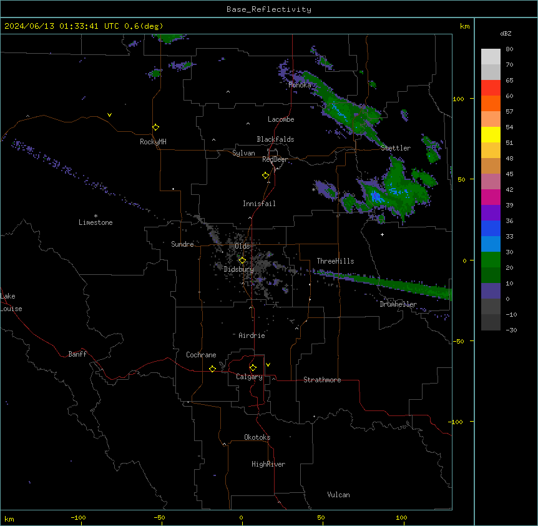Click the Banff label
538x526 pixels.
[x=77, y=354]
